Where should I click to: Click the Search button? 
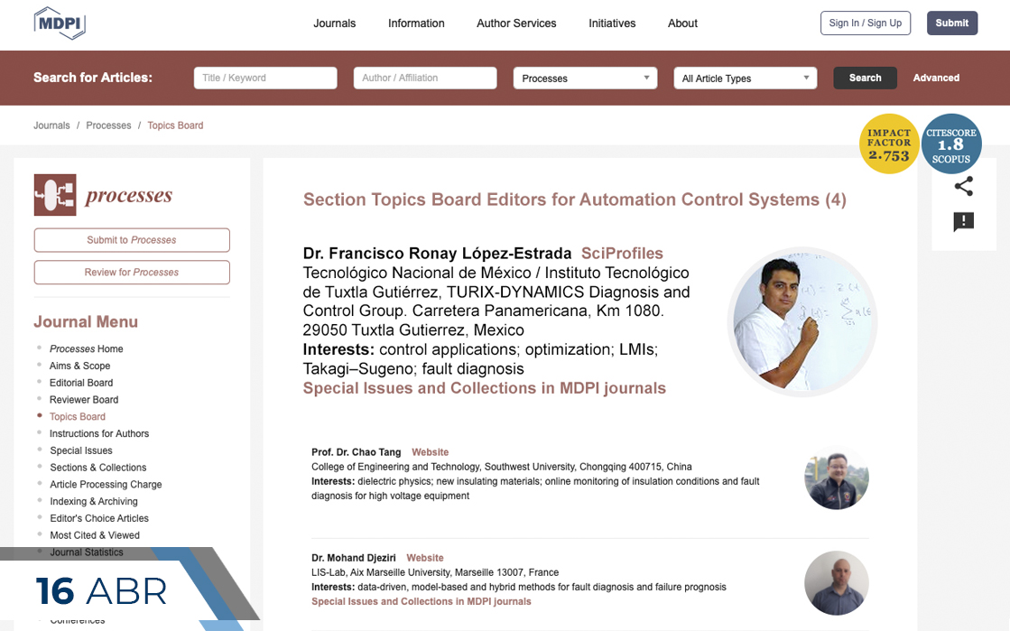pyautogui.click(x=865, y=78)
